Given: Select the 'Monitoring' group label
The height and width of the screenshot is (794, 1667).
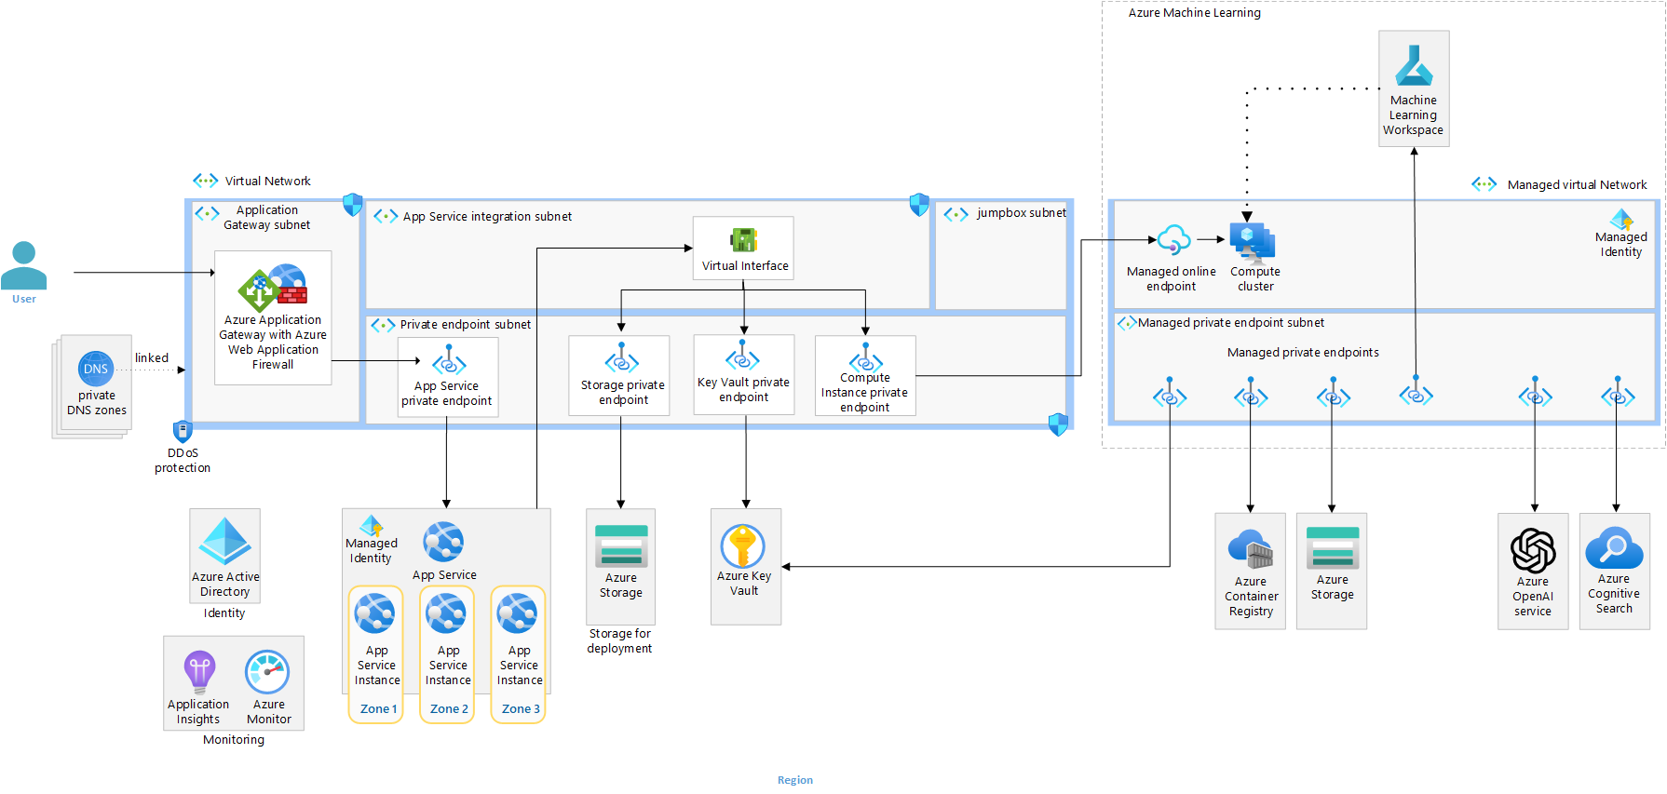Looking at the screenshot, I should (234, 740).
